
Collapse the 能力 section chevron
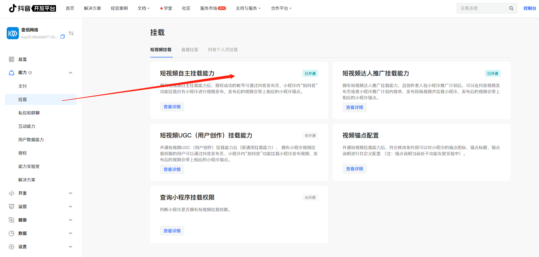71,73
